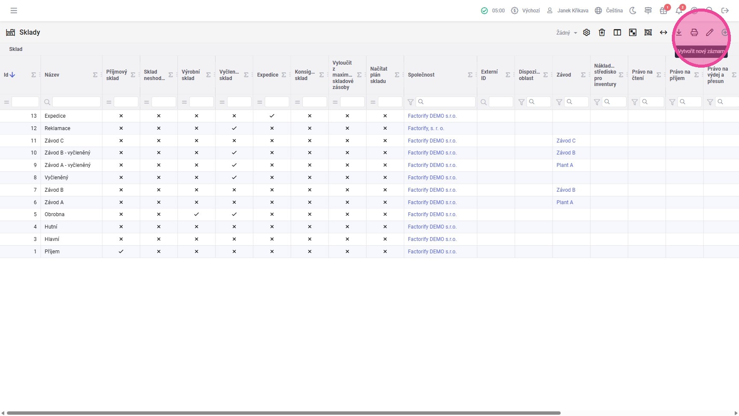The width and height of the screenshot is (739, 416).
Task: Sort by the Název column header
Action: coord(52,75)
